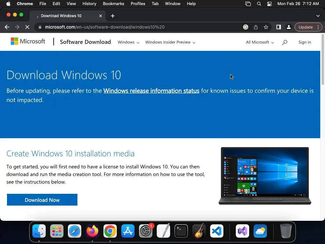The width and height of the screenshot is (325, 244).
Task: Bookmark this page with star icon
Action: pos(266,27)
